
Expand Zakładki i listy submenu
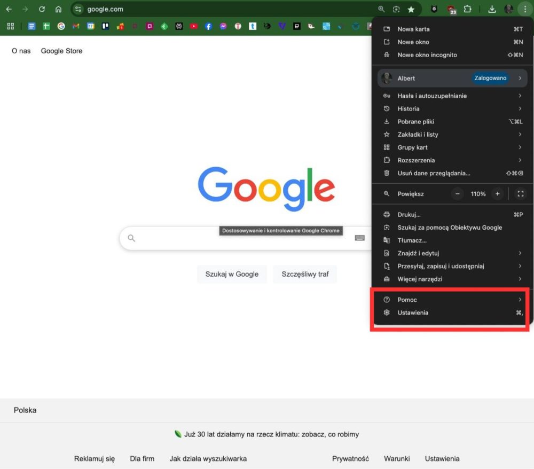pos(452,135)
